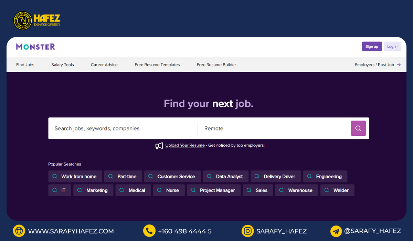Screen dimensions: 413x241
Task: Click the megaphone icon beside Upload Your Resume
Action: click(159, 146)
